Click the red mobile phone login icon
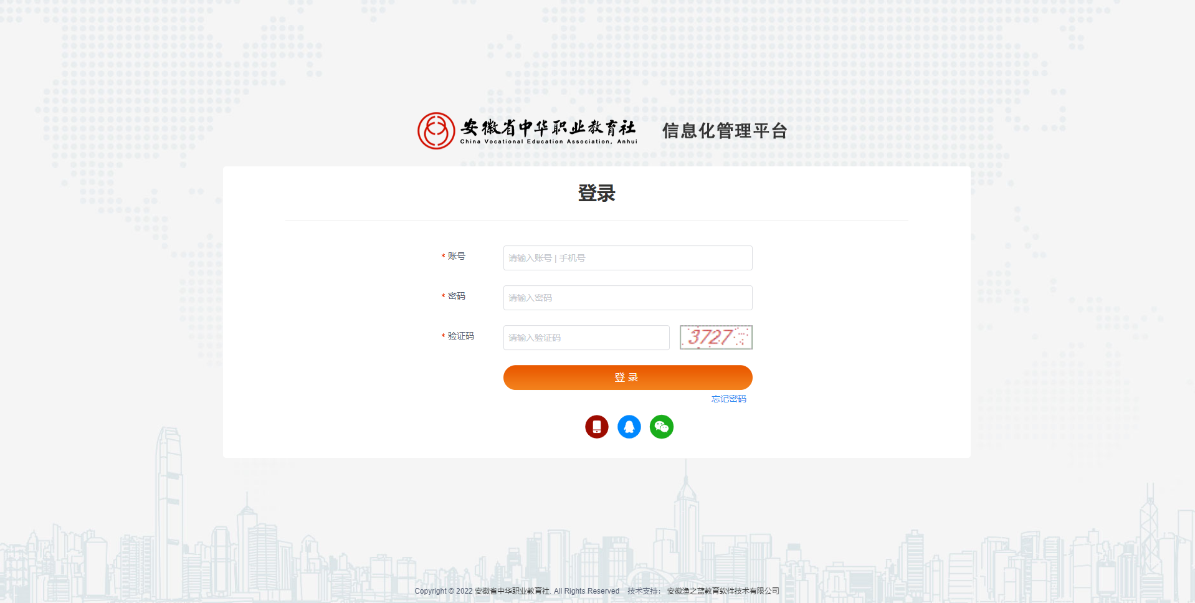This screenshot has height=603, width=1195. coord(596,427)
